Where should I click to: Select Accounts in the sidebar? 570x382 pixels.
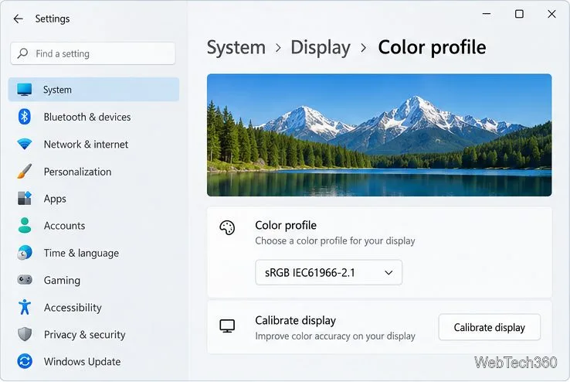[x=93, y=226]
